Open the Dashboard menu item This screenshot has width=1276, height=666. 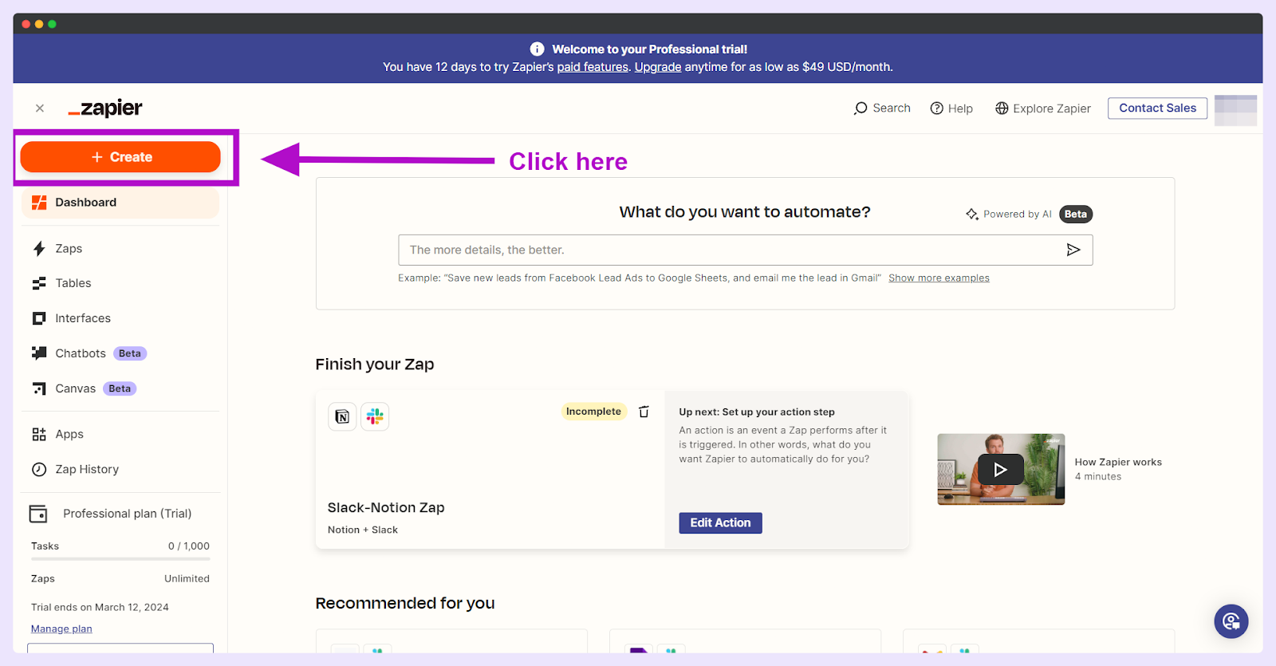[x=120, y=203]
